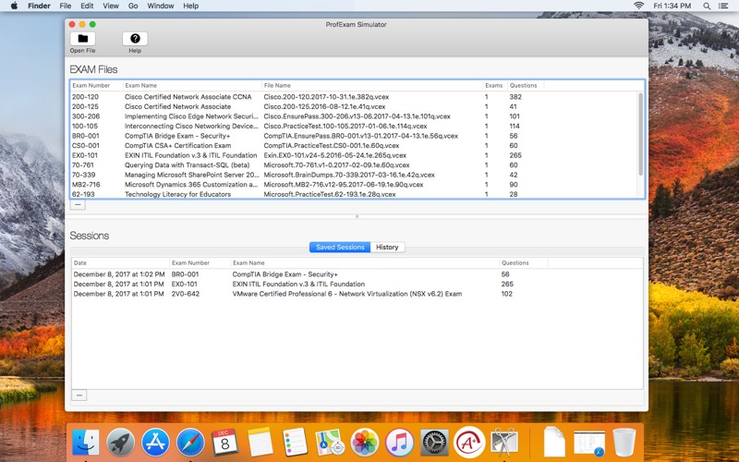Remove saved session with bottom minus button
739x462 pixels.
[79, 395]
